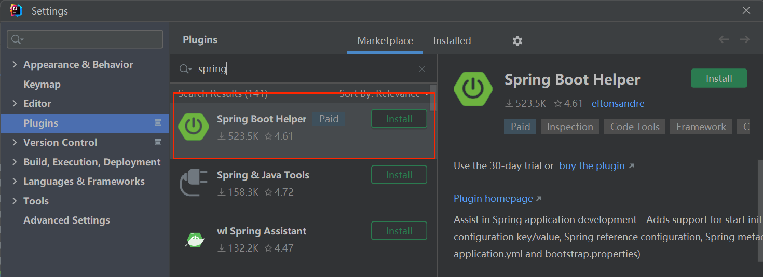Click the Spring Boot Helper details title

pos(573,80)
